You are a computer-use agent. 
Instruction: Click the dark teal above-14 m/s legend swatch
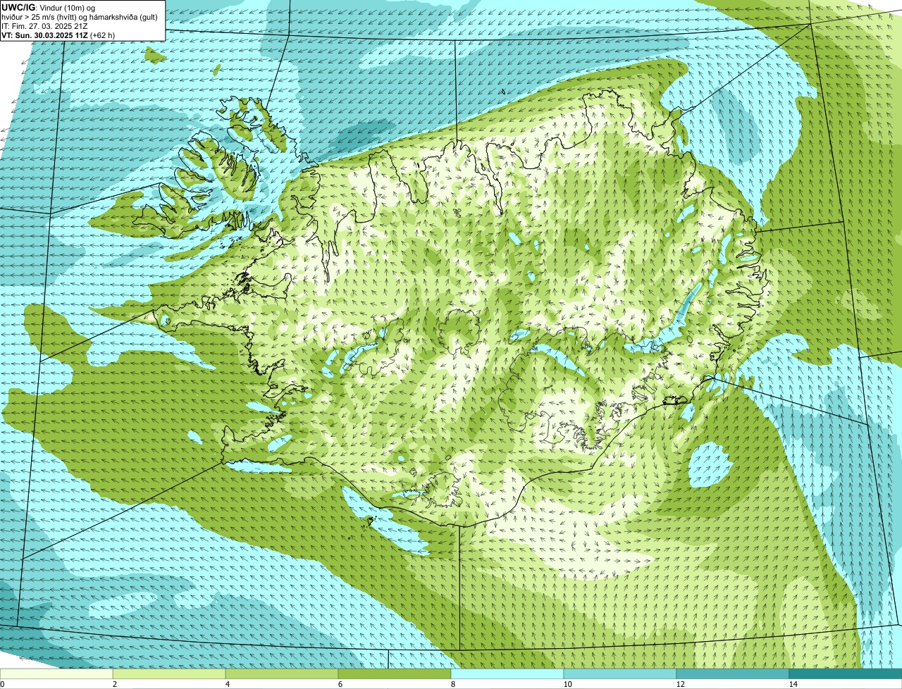coord(846,674)
